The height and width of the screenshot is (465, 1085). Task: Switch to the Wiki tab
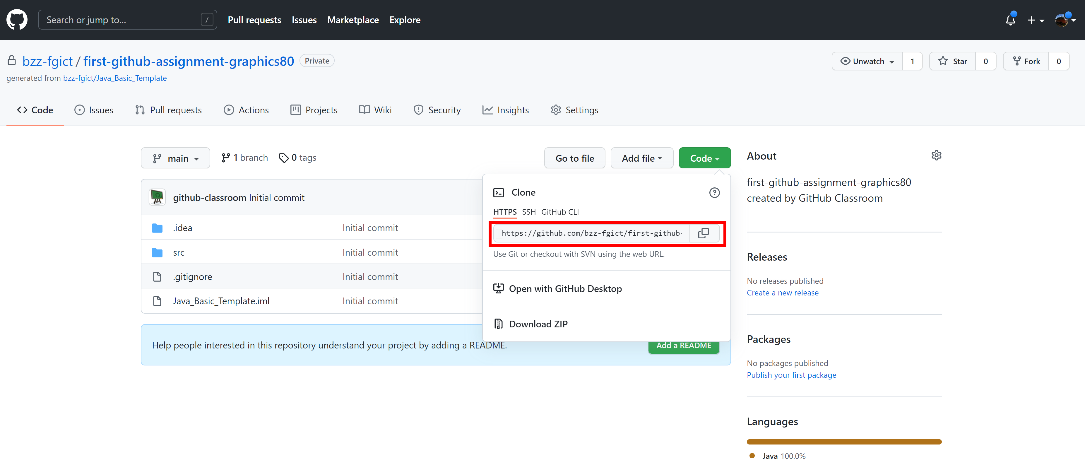pyautogui.click(x=375, y=110)
